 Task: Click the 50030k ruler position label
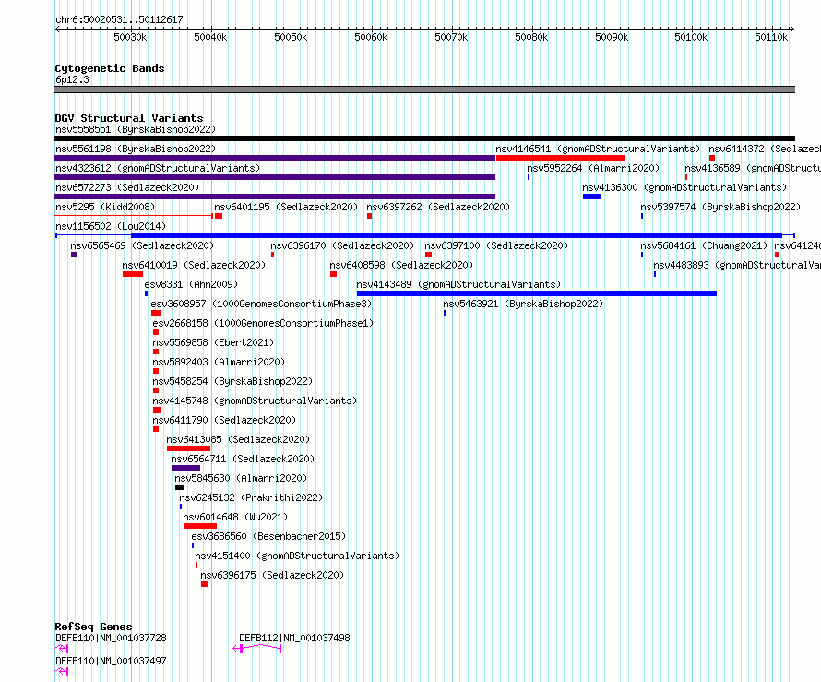pos(130,37)
